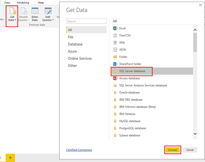205x162 pixels.
Task: Select the 'IBM DB2 database' entry text
Action: (x=131, y=100)
